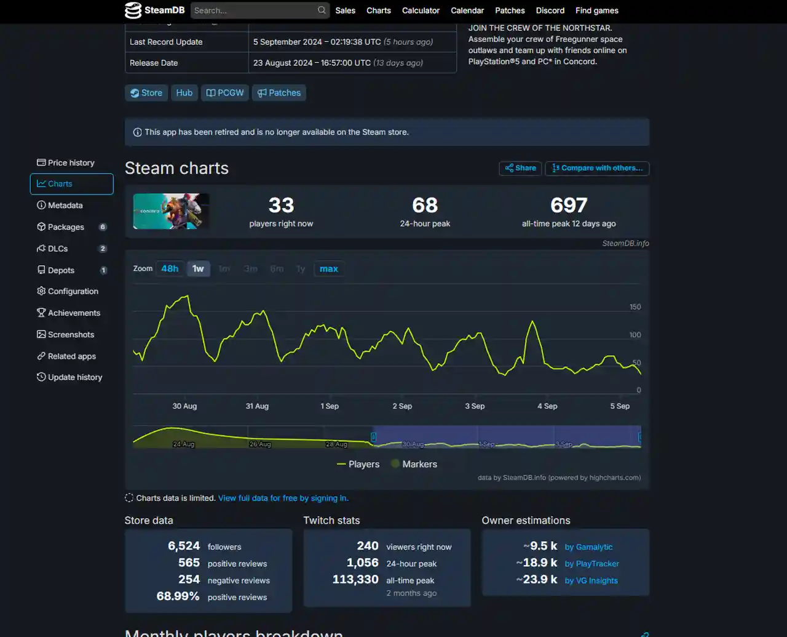
Task: Open Find games
Action: (x=597, y=10)
